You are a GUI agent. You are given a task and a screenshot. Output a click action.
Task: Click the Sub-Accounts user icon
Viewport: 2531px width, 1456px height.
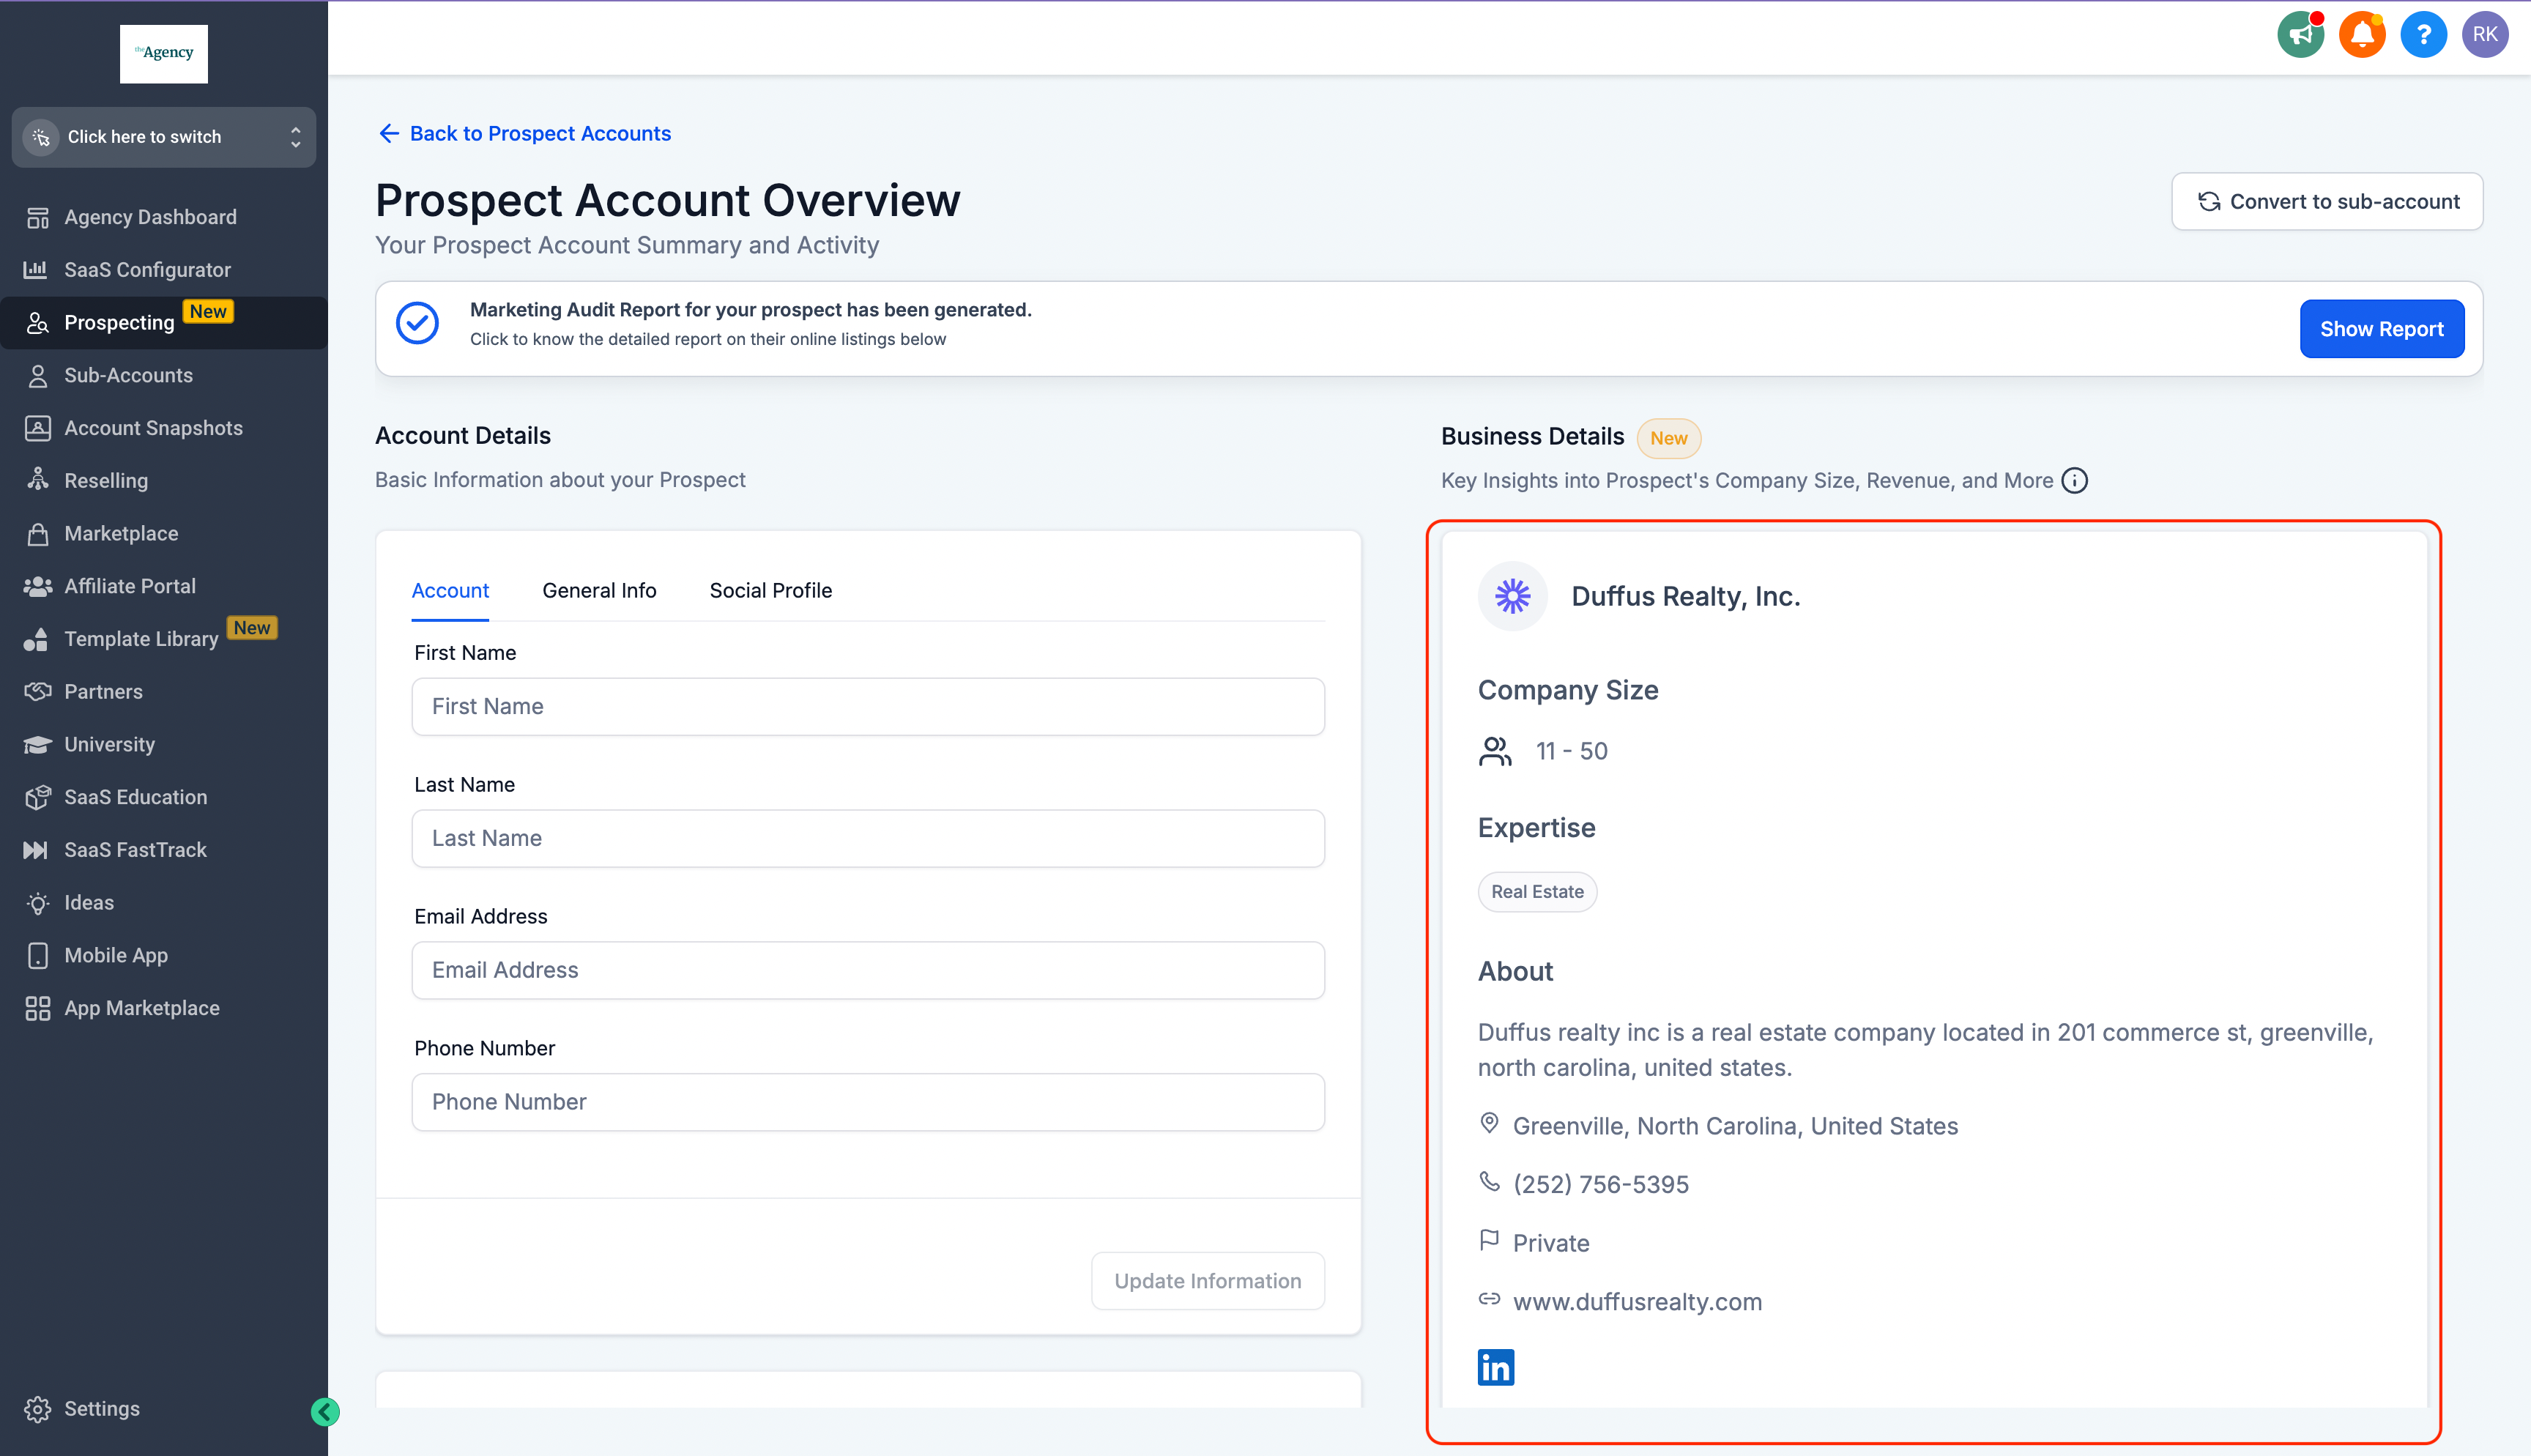[38, 375]
